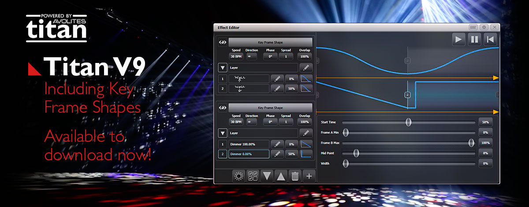Click the pencil icon beside Dimmer 100.00%

coord(277,144)
